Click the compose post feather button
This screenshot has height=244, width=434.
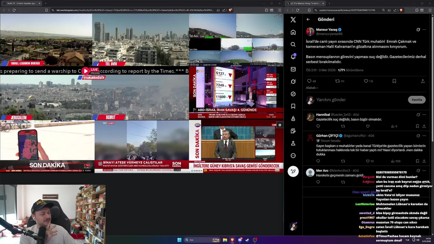tap(293, 171)
